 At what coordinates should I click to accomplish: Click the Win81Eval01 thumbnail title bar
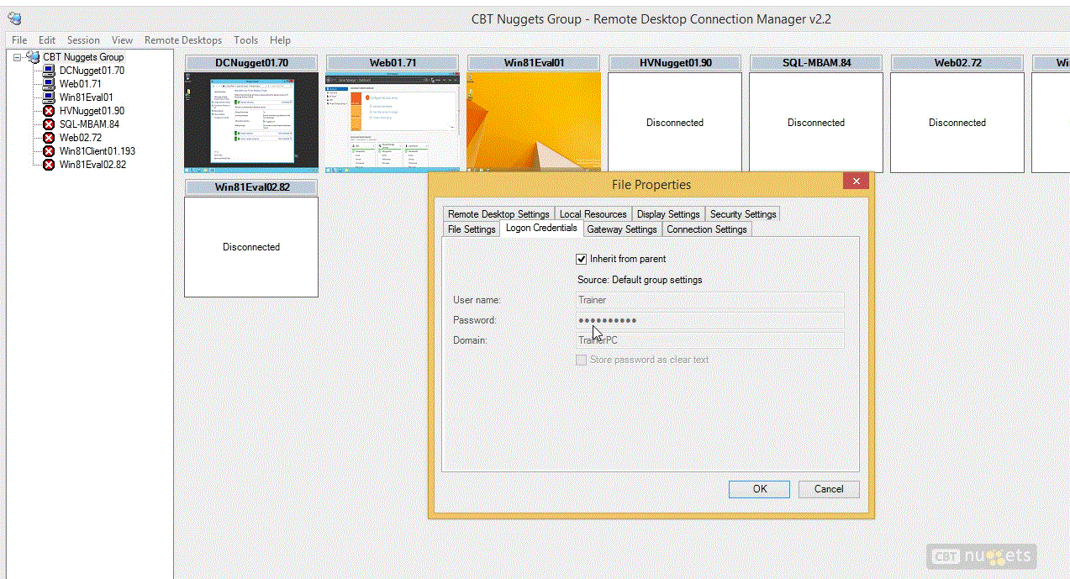coord(534,63)
